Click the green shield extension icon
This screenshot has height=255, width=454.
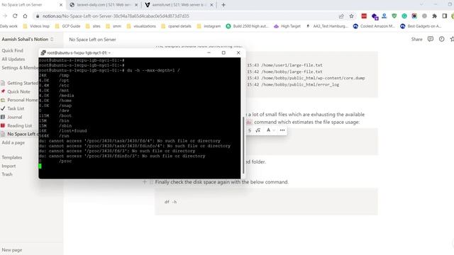click(x=394, y=16)
